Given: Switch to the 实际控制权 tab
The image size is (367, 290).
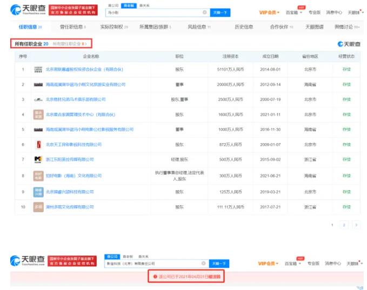Looking at the screenshot, I should click(x=114, y=27).
